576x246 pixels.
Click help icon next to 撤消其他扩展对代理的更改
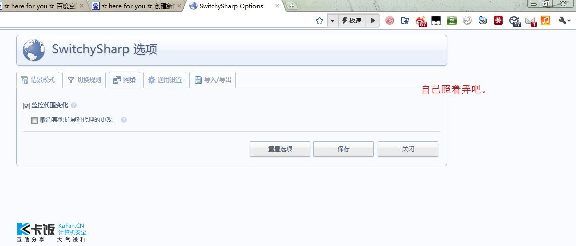(124, 120)
